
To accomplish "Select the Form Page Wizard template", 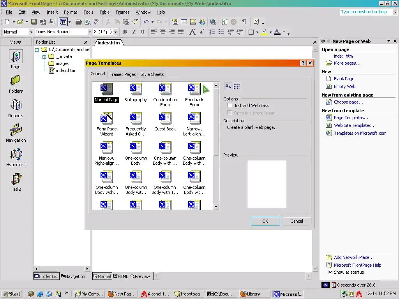I will [107, 124].
